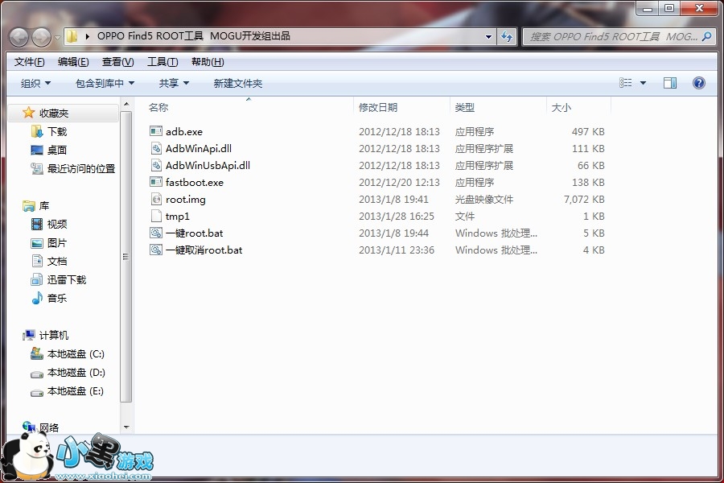Open 本地磁盘 (E:)
This screenshot has height=483, width=724.
(76, 391)
